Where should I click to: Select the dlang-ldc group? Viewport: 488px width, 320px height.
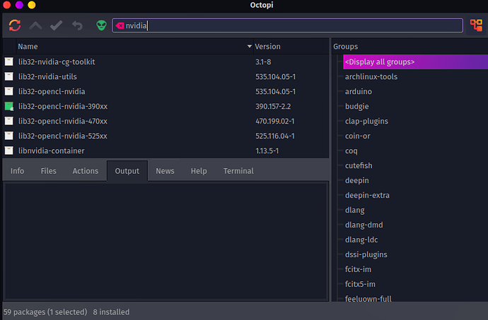point(361,239)
